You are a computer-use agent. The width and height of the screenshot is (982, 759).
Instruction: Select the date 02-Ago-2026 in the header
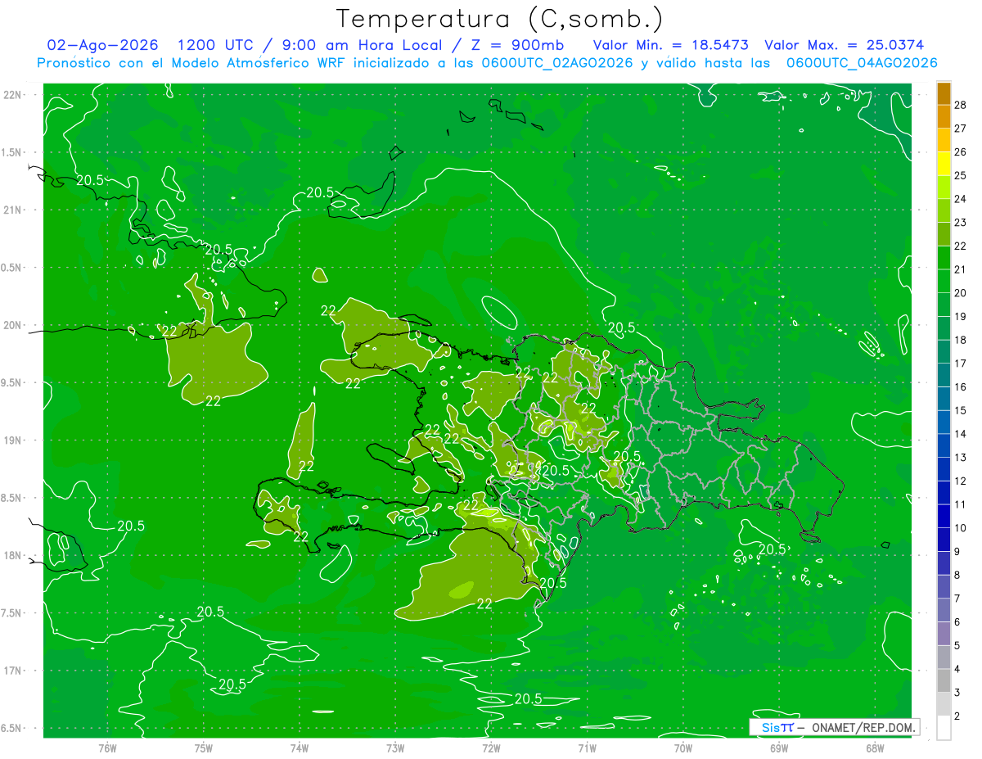pyautogui.click(x=103, y=45)
